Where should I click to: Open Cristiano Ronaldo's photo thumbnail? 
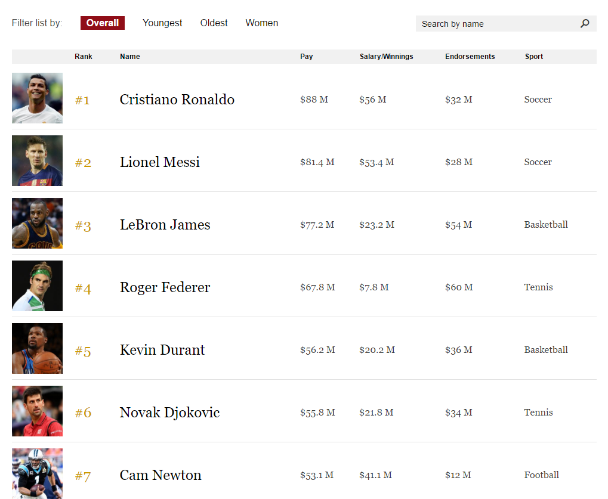tap(37, 98)
